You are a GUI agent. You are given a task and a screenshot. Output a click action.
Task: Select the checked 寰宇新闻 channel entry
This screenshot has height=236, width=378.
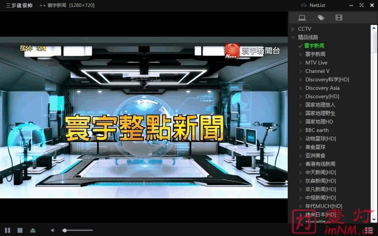pos(314,45)
